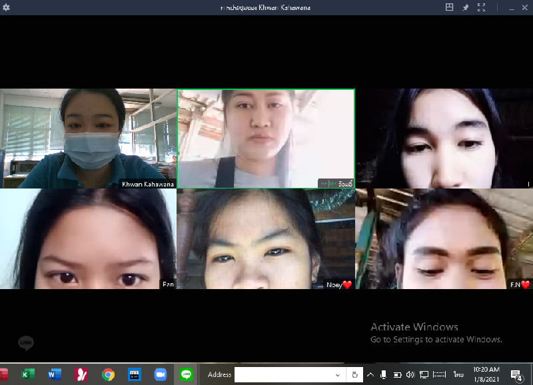Toggle the speaker volume icon
The height and width of the screenshot is (385, 533).
click(410, 374)
